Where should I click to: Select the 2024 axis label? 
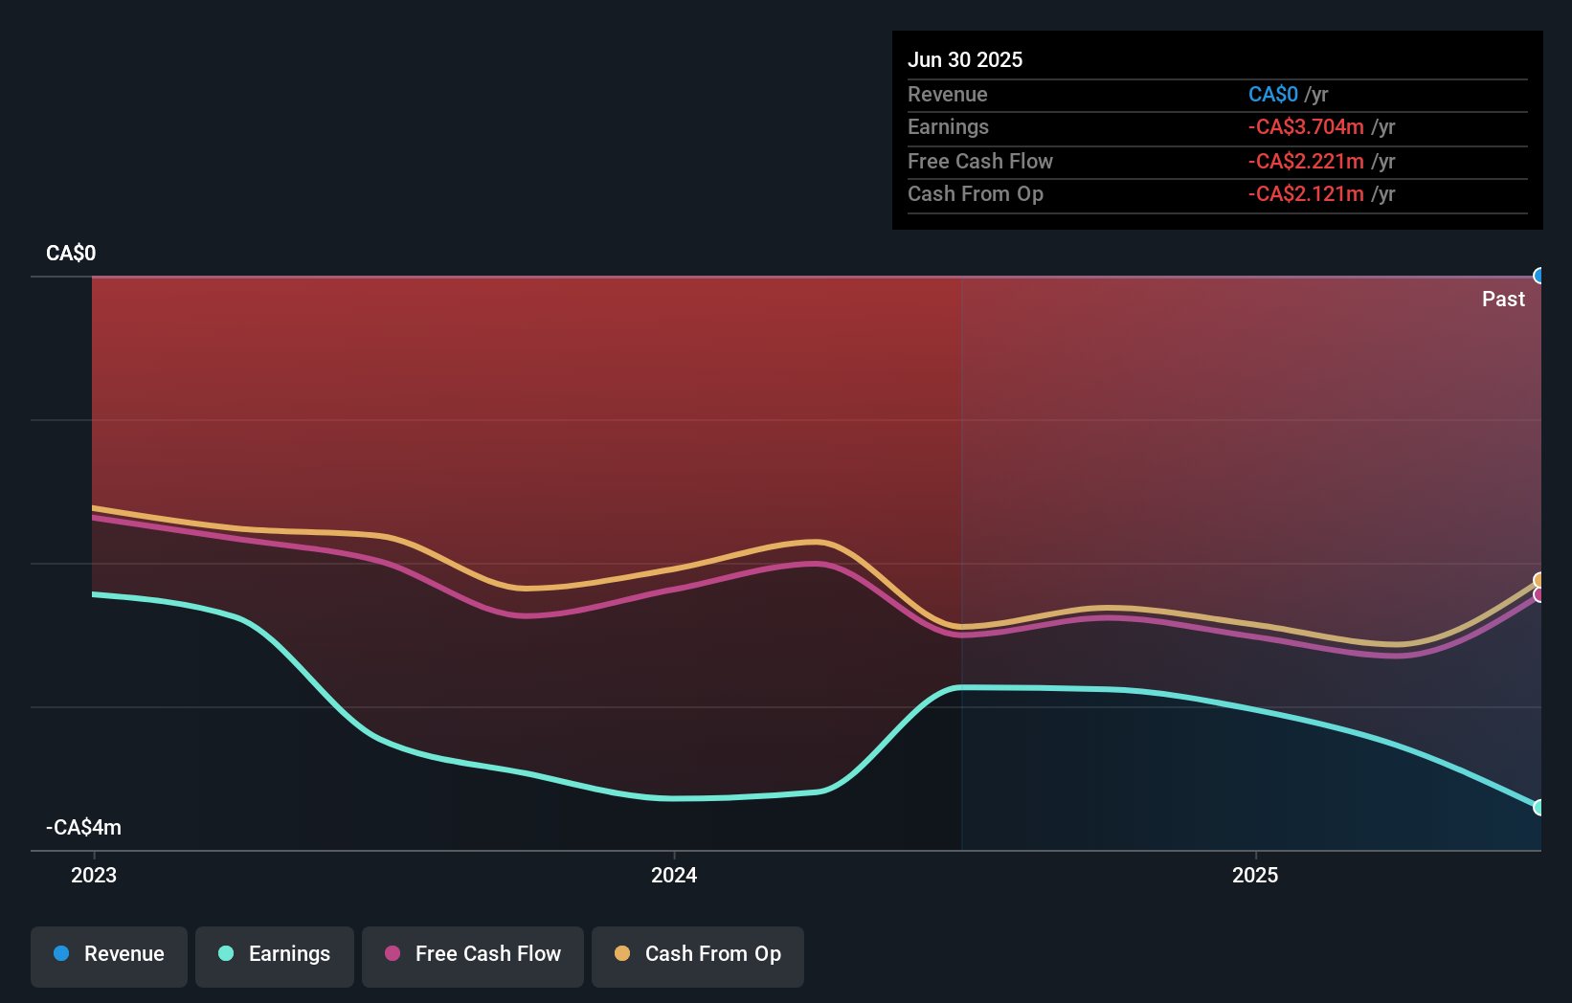click(x=673, y=874)
